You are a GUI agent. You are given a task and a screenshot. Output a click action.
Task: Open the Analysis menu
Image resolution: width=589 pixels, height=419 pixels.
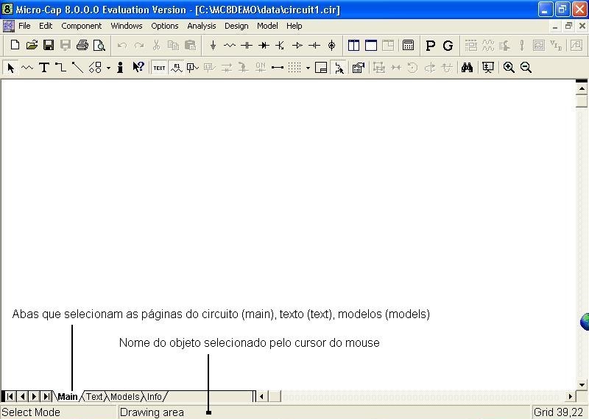point(201,26)
